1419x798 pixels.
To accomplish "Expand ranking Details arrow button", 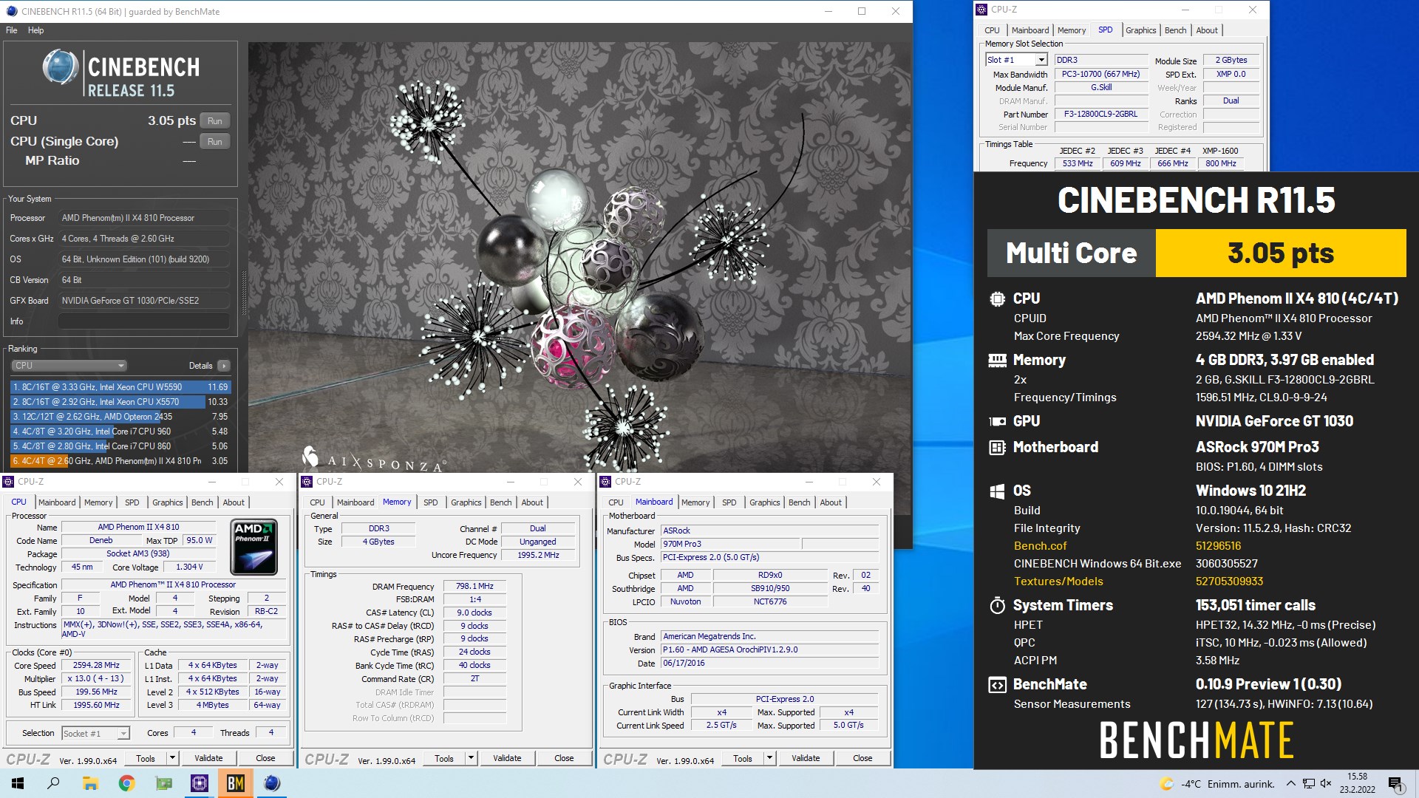I will click(x=224, y=366).
